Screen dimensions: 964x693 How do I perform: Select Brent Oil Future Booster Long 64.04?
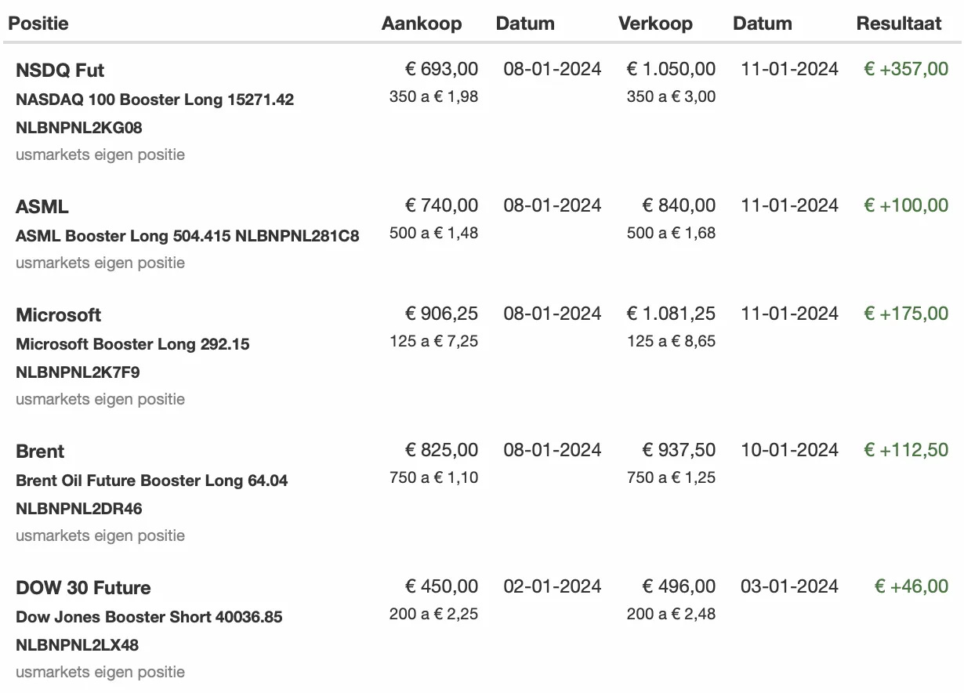152,481
